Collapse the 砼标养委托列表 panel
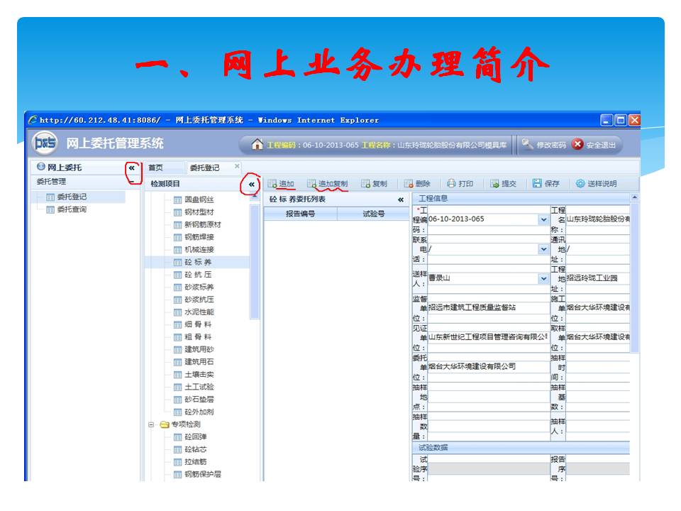The height and width of the screenshot is (511, 681). 400,200
